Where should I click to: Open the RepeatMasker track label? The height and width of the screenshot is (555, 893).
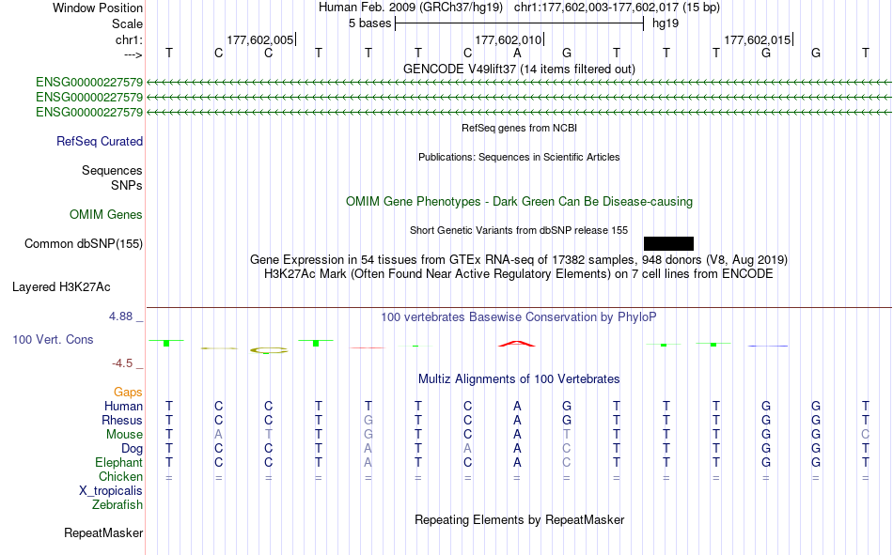(x=103, y=533)
